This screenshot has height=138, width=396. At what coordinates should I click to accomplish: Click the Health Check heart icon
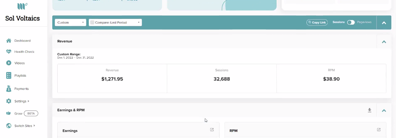9,52
